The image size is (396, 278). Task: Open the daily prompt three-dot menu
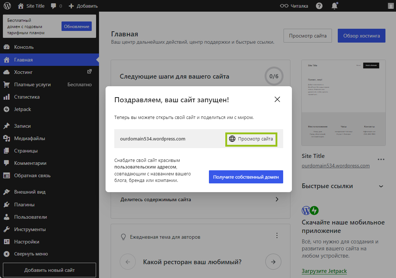[277, 235]
